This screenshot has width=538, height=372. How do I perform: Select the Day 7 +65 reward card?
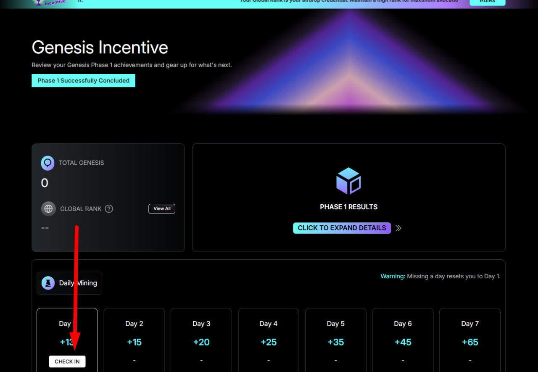point(470,340)
